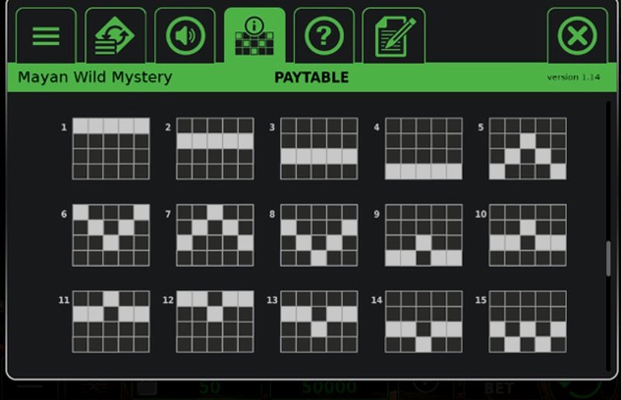This screenshot has width=621, height=400.
Task: Open the sound speaker settings tab
Action: (185, 36)
